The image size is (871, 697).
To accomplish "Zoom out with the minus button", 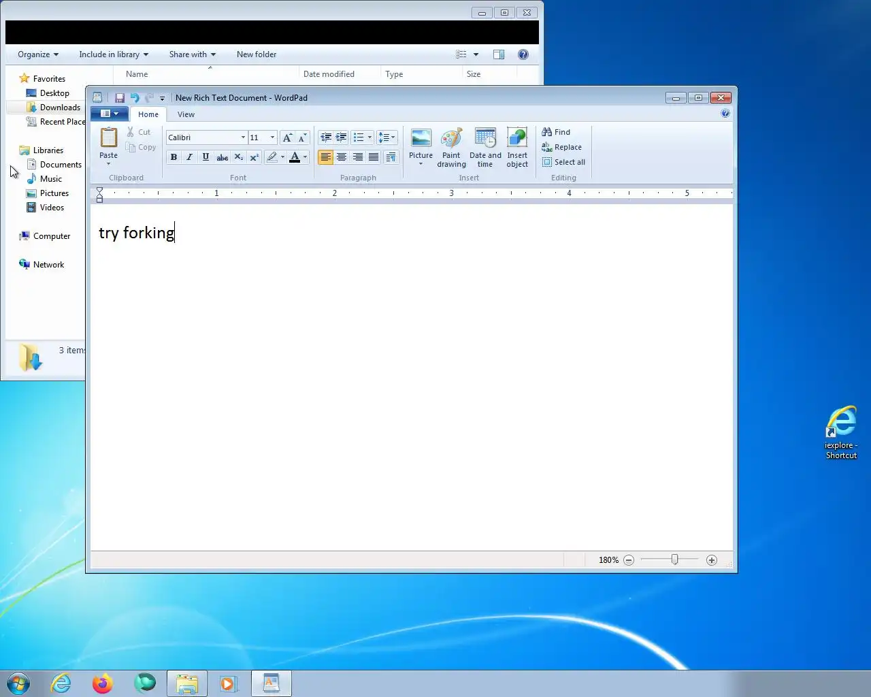I will (x=629, y=560).
